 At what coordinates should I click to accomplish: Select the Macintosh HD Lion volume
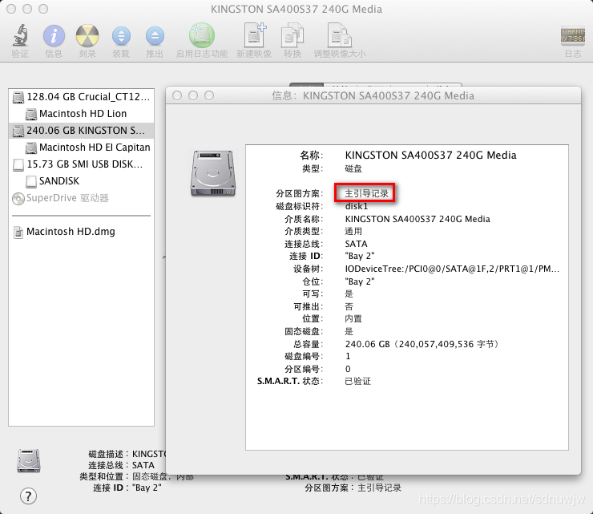coord(81,114)
